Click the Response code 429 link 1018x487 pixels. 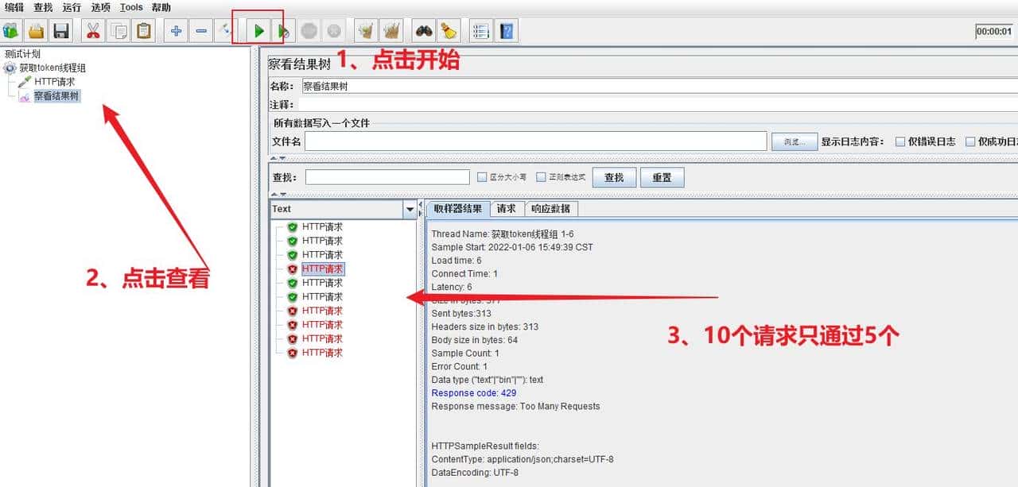[x=473, y=392]
